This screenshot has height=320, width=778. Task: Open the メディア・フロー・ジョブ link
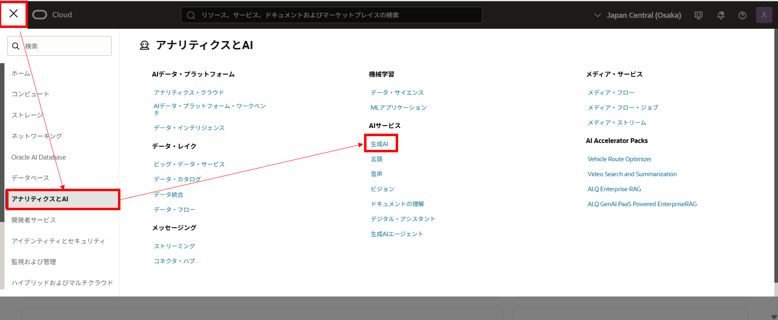623,107
